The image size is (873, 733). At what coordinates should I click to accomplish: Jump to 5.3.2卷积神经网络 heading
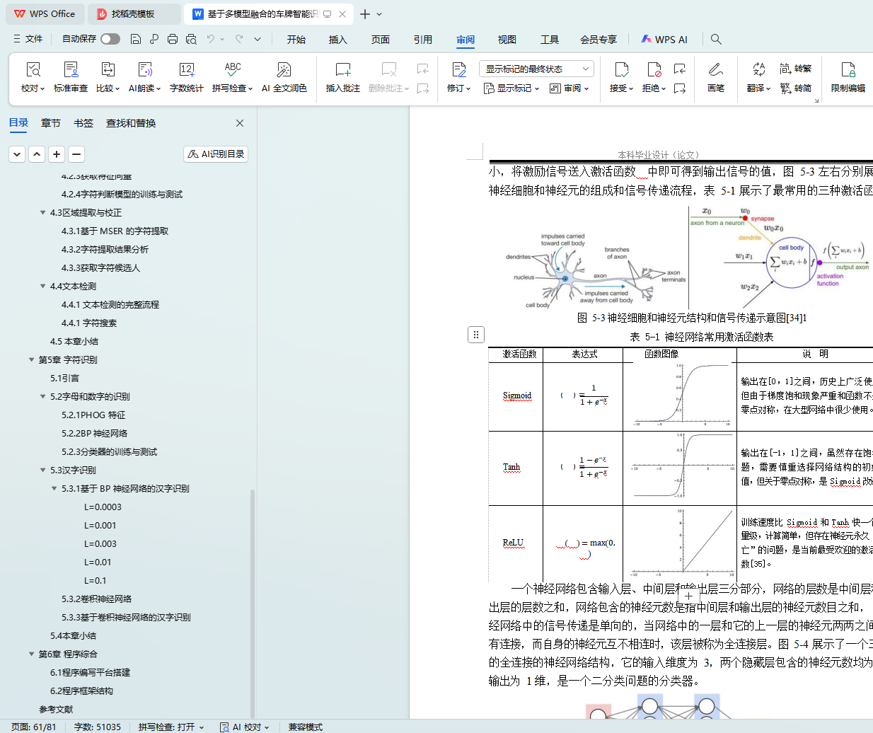click(x=96, y=599)
